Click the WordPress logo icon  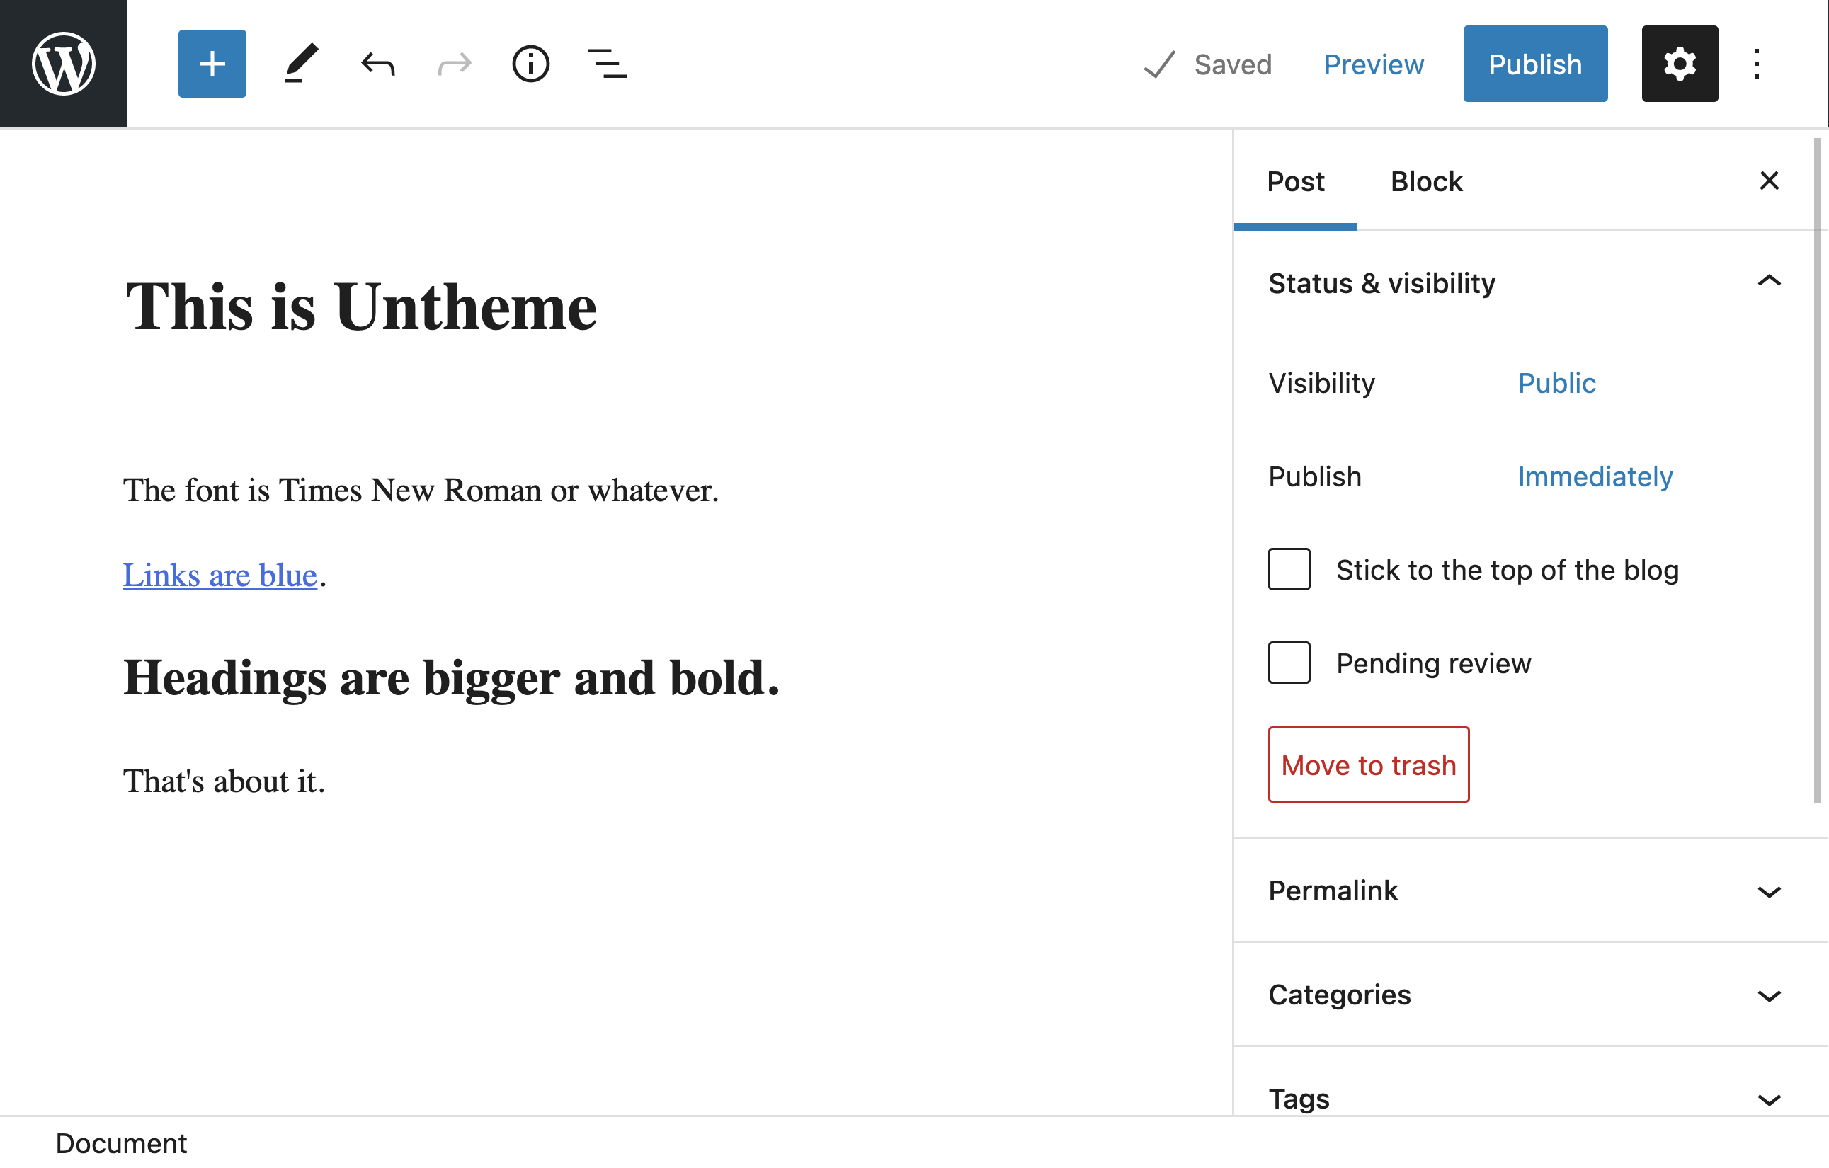pyautogui.click(x=64, y=64)
